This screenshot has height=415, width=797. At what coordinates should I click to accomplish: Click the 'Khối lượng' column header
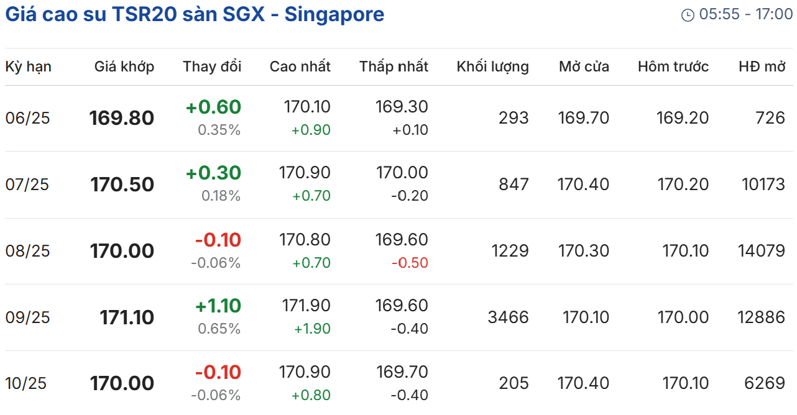point(492,66)
